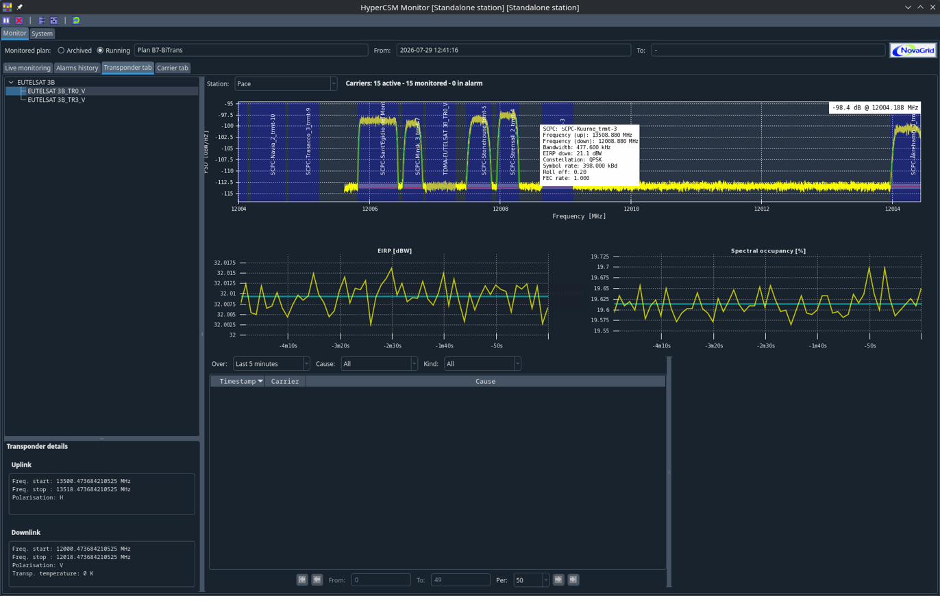The height and width of the screenshot is (613, 940).
Task: Open the Kind filter dropdown
Action: (482, 364)
